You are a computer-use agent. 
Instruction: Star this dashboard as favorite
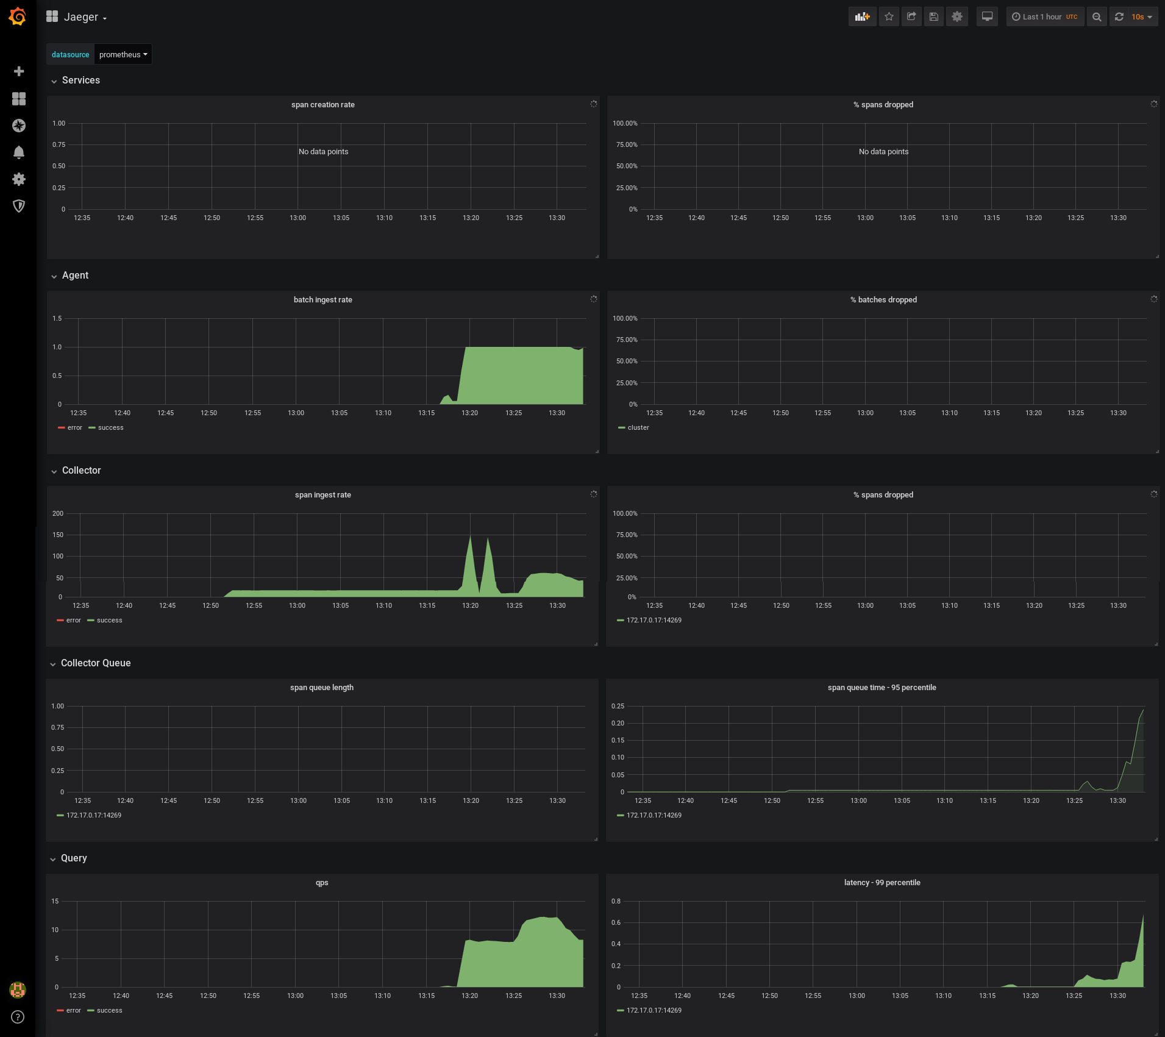[889, 17]
